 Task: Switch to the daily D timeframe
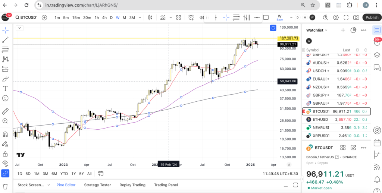[x=111, y=18]
